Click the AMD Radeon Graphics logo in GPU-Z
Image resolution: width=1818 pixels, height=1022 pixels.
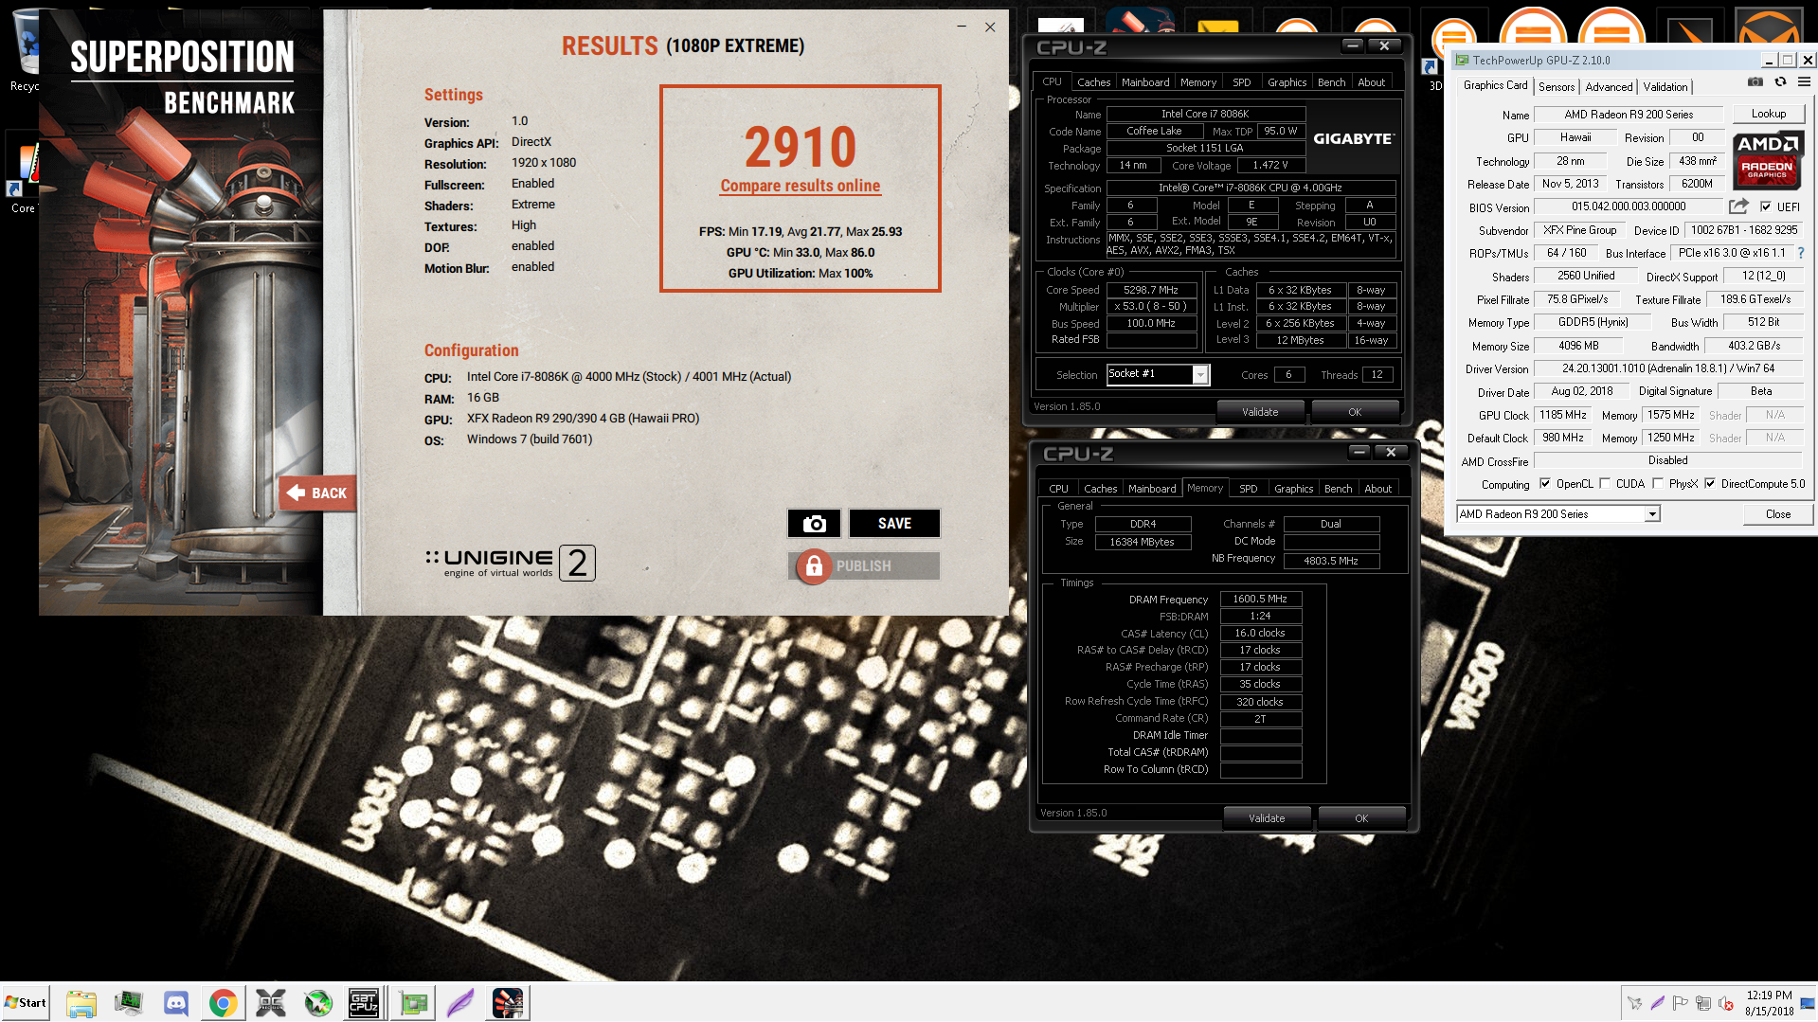(x=1768, y=160)
